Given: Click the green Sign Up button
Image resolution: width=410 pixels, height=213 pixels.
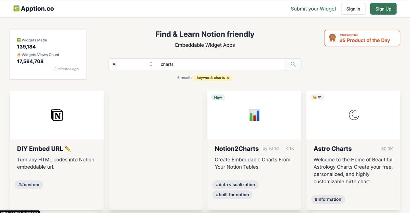Looking at the screenshot, I should (383, 9).
